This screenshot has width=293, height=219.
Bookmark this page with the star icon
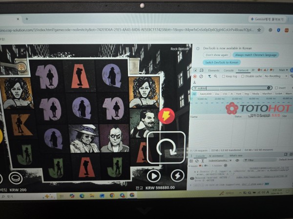pyautogui.click(x=259, y=30)
